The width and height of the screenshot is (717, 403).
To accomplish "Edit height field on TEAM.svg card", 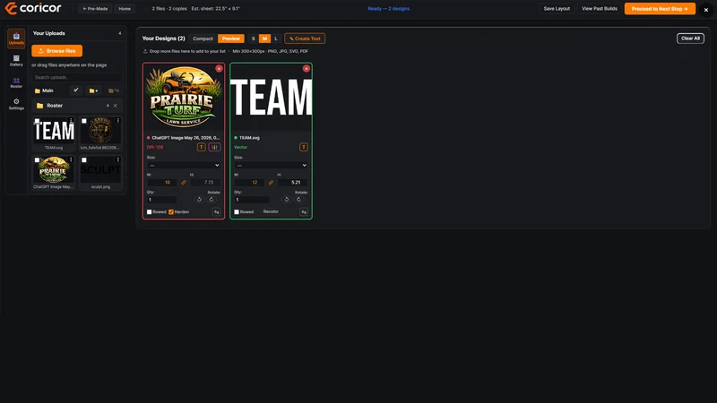I will (x=293, y=183).
